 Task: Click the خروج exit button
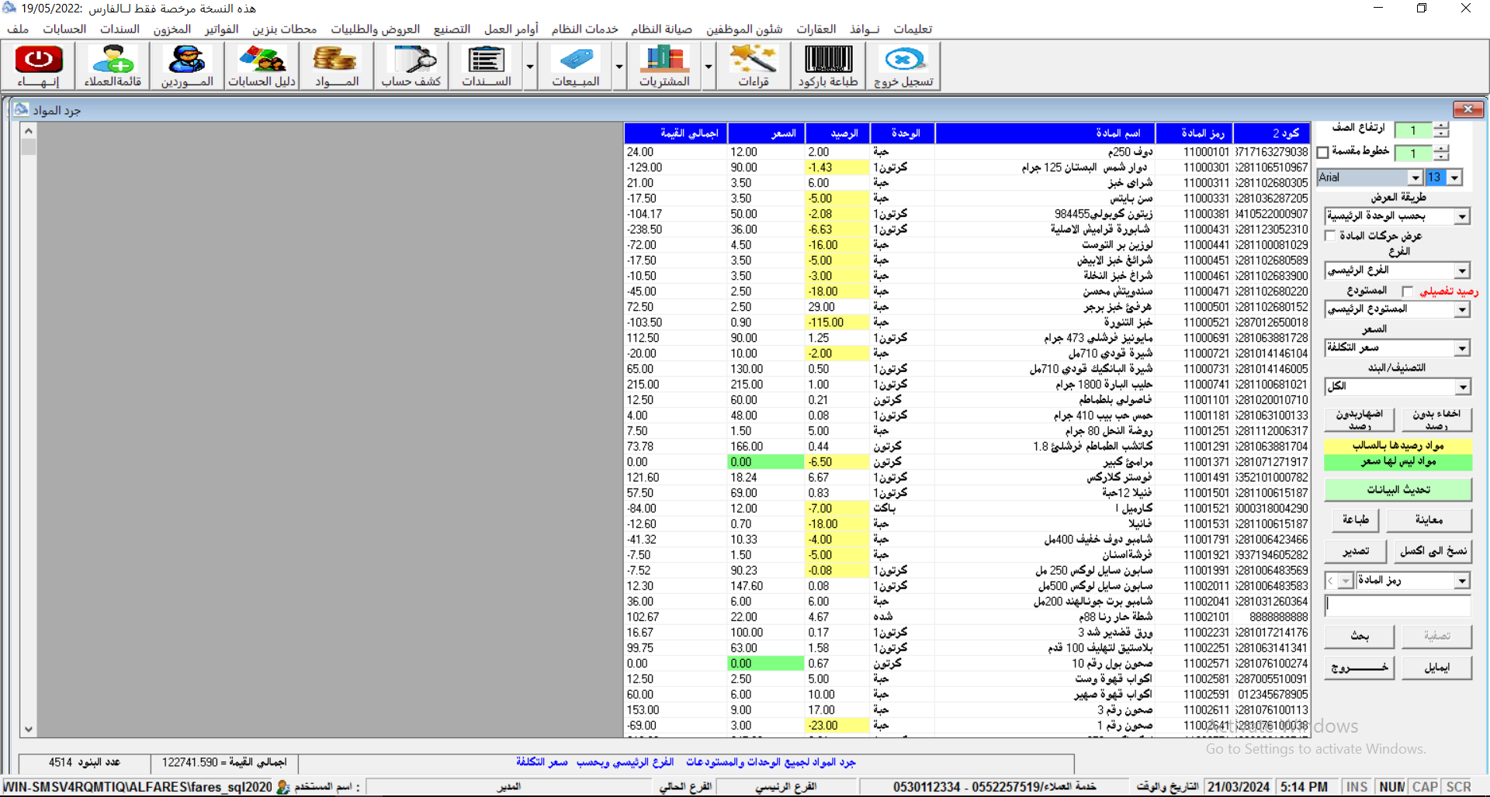(x=1359, y=667)
